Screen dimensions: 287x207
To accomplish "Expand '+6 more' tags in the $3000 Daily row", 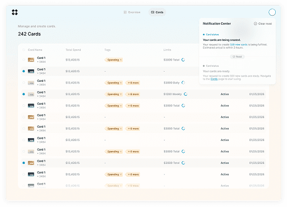I will point(133,83).
